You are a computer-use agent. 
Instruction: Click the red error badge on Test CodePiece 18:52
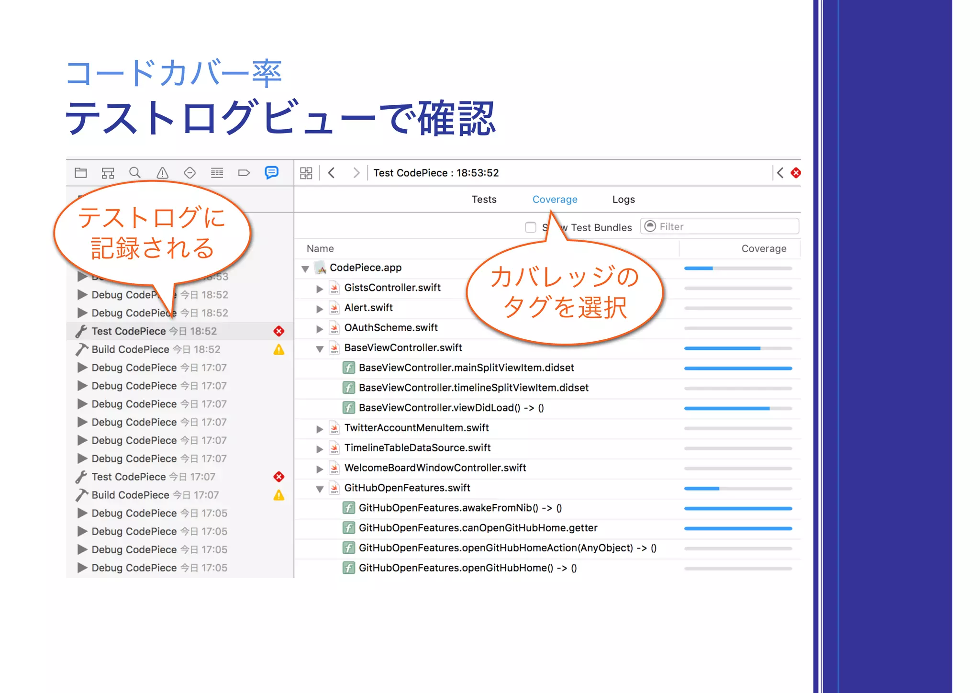[x=279, y=331]
